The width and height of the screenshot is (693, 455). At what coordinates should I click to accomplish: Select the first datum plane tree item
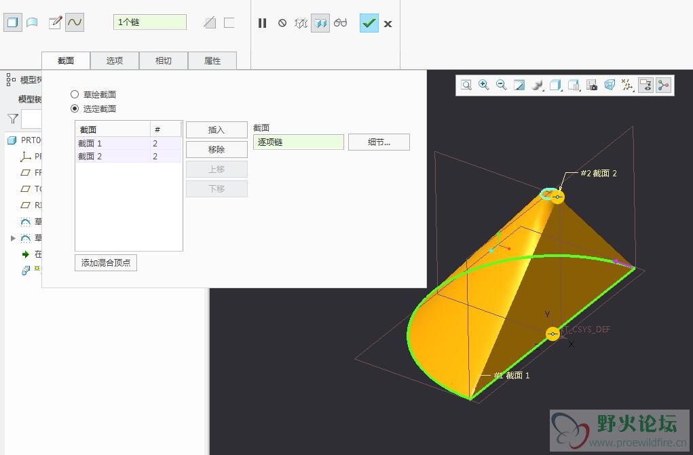click(31, 172)
